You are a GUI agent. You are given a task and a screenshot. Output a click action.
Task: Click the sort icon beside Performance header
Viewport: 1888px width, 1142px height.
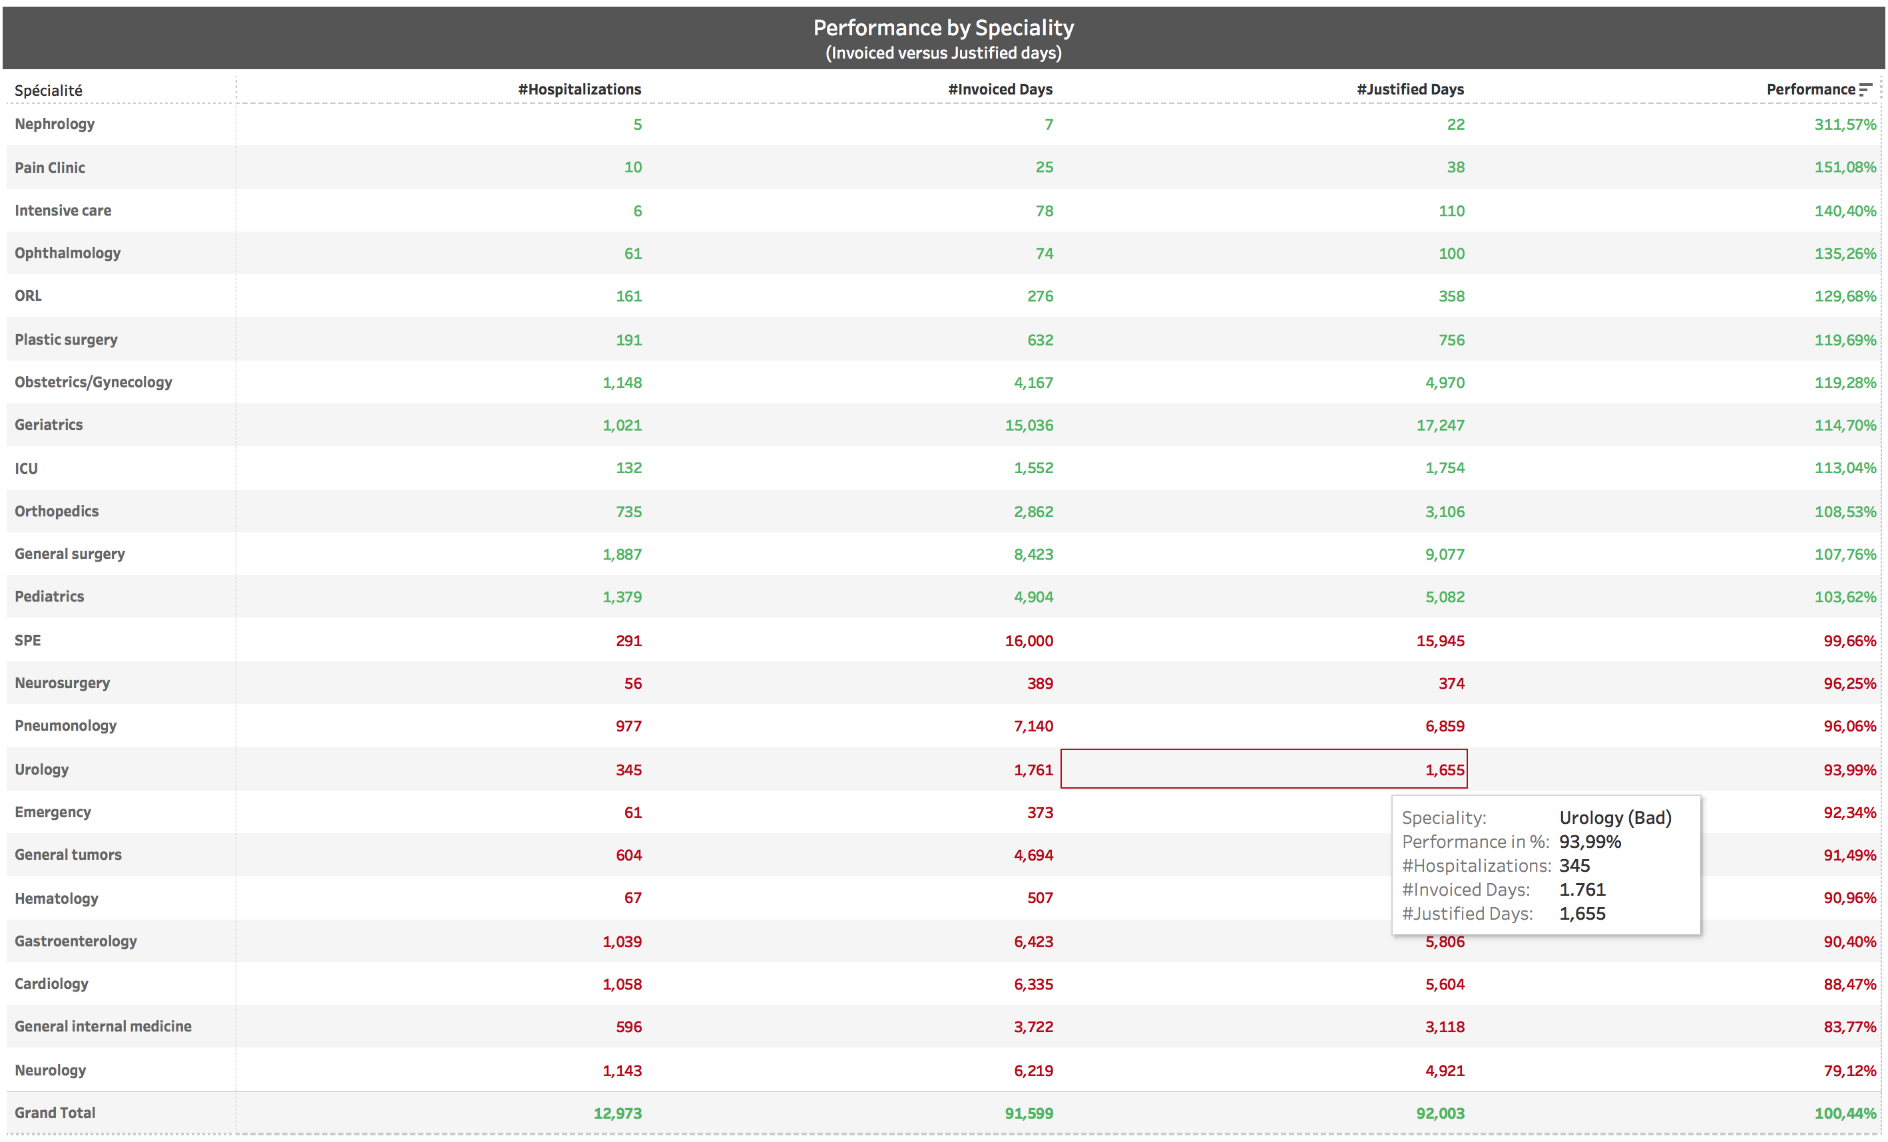(1866, 90)
